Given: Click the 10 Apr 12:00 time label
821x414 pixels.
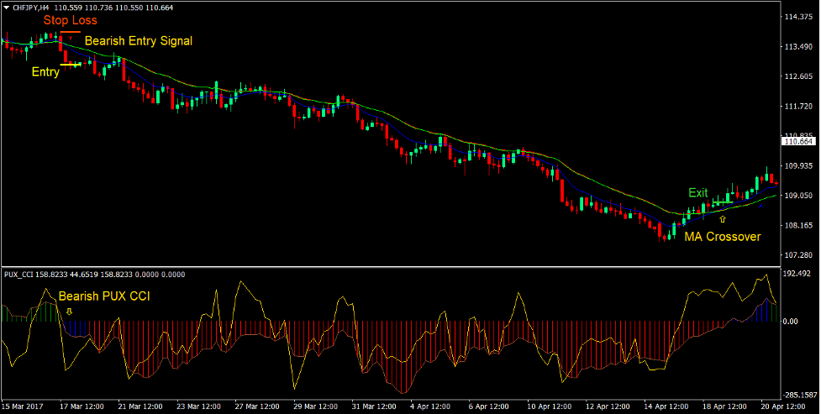Looking at the screenshot, I should (x=550, y=406).
